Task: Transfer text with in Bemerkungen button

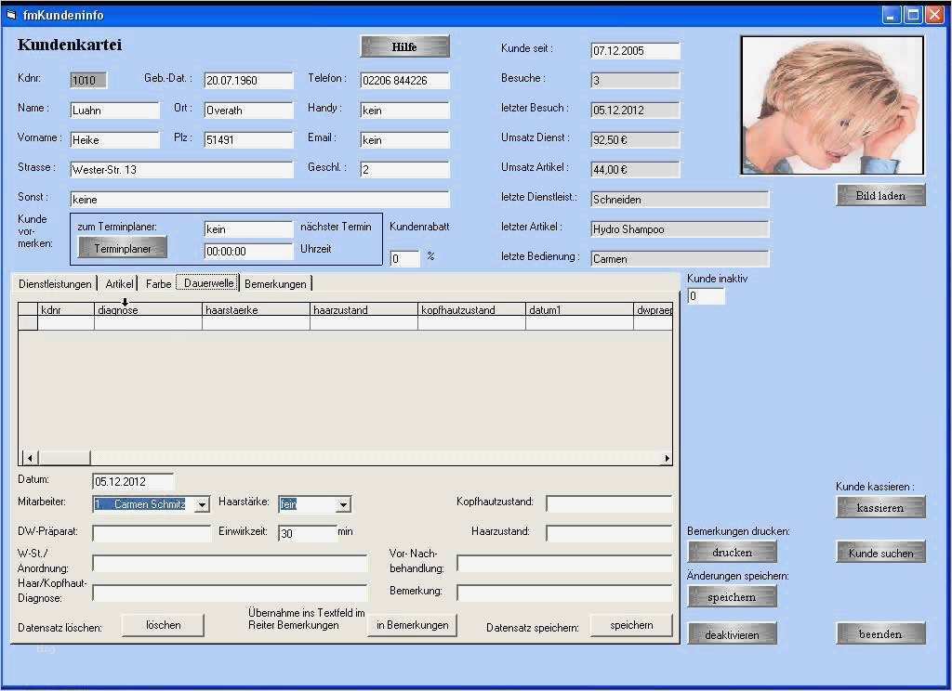Action: tap(411, 624)
